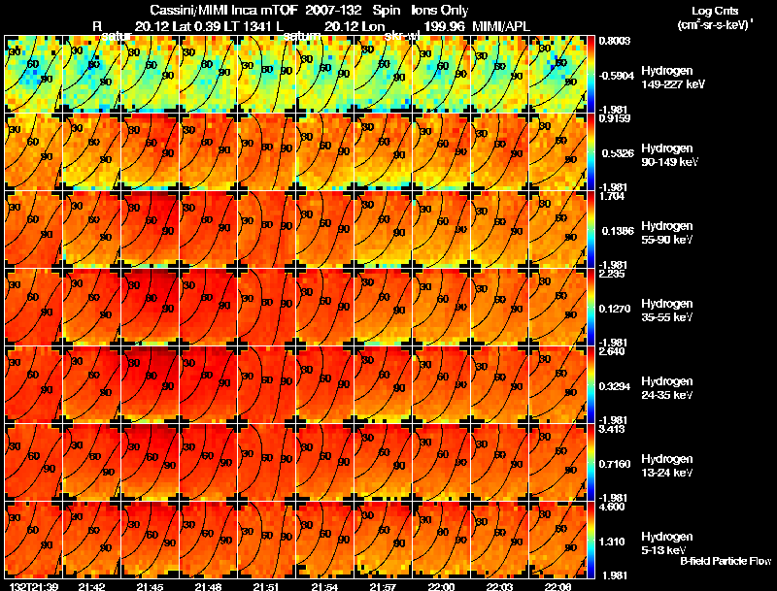The height and width of the screenshot is (591, 777).
Task: Click the 3.413 colorbar maximum value
Action: 612,429
